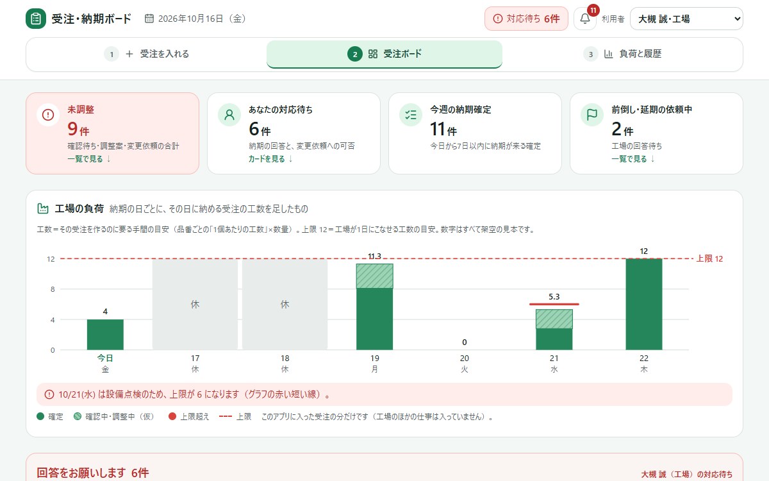Switch to the 受注を入れる tab
769x481 pixels.
(147, 54)
